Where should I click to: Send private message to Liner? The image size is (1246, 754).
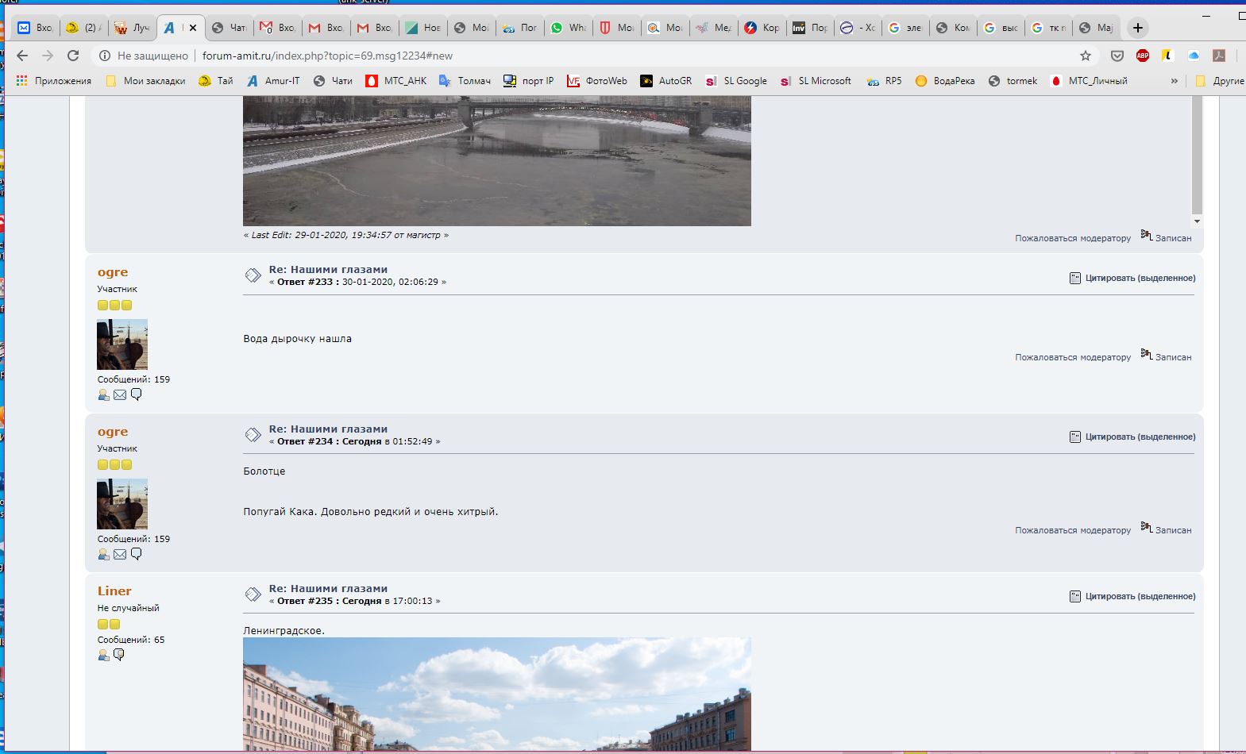click(119, 655)
